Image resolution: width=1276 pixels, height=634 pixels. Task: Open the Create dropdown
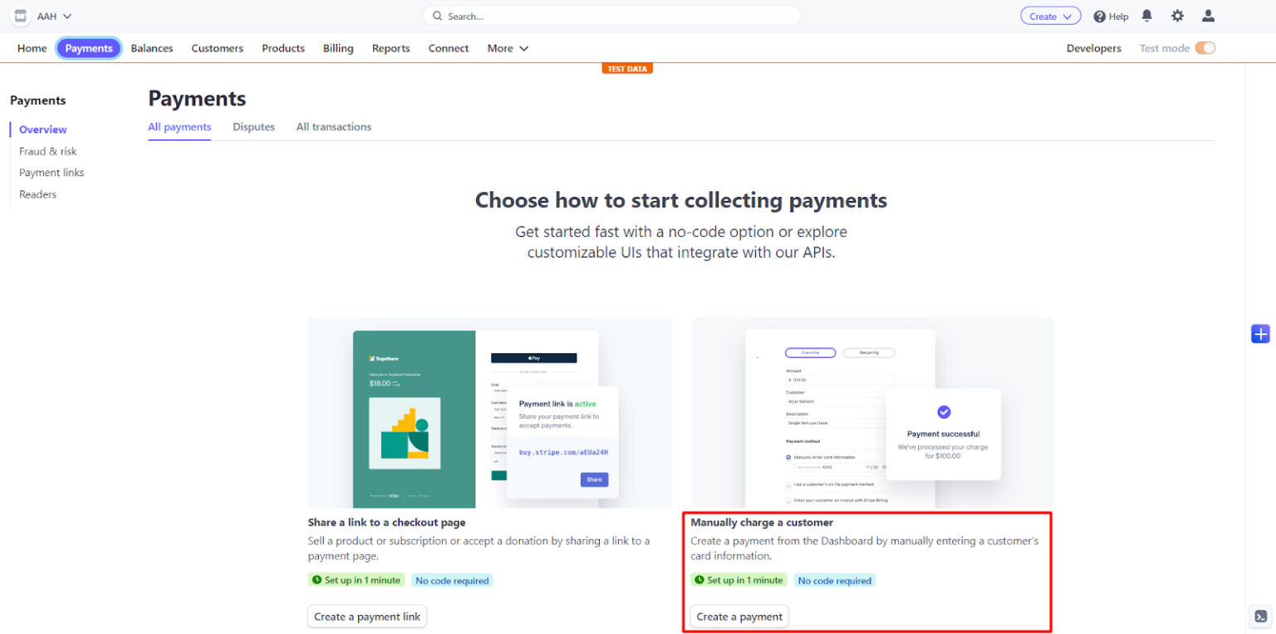point(1050,15)
